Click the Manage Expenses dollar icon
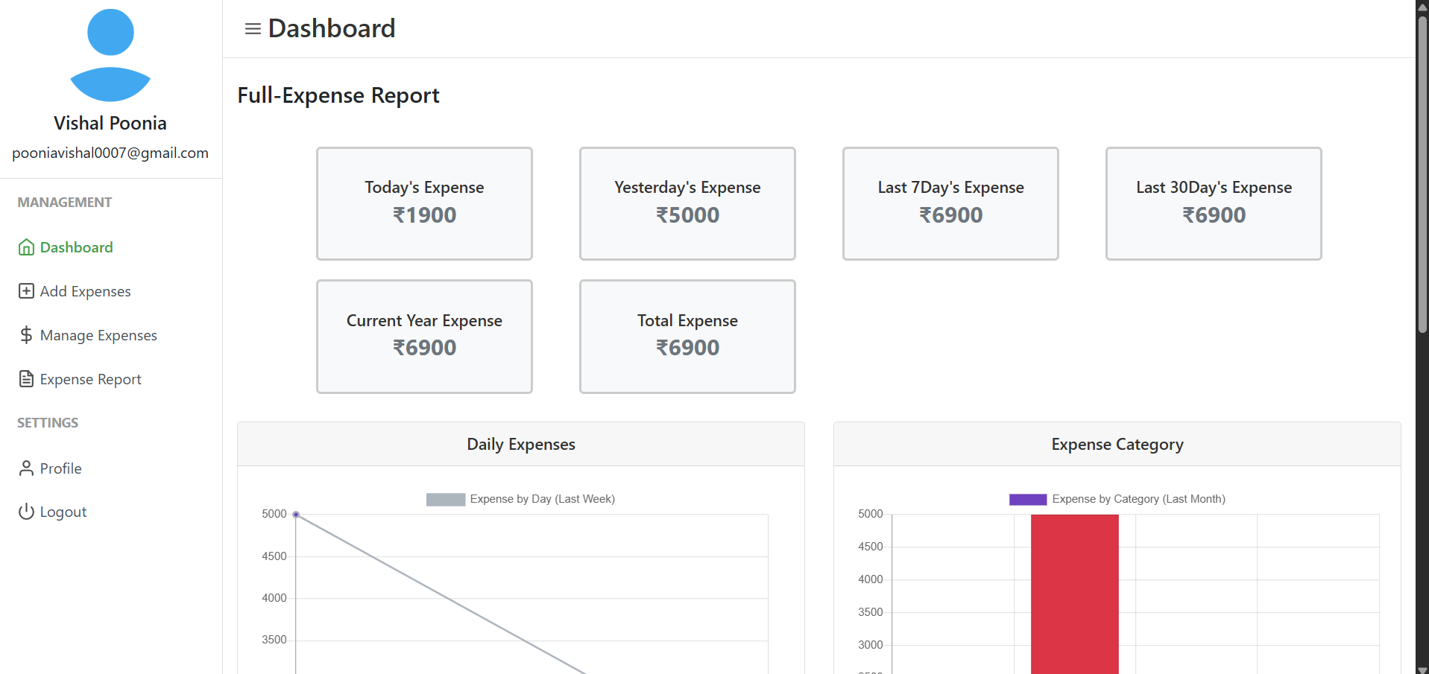The width and height of the screenshot is (1429, 674). pos(26,335)
